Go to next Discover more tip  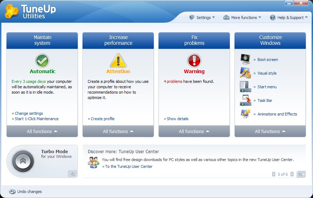[x=292, y=174]
